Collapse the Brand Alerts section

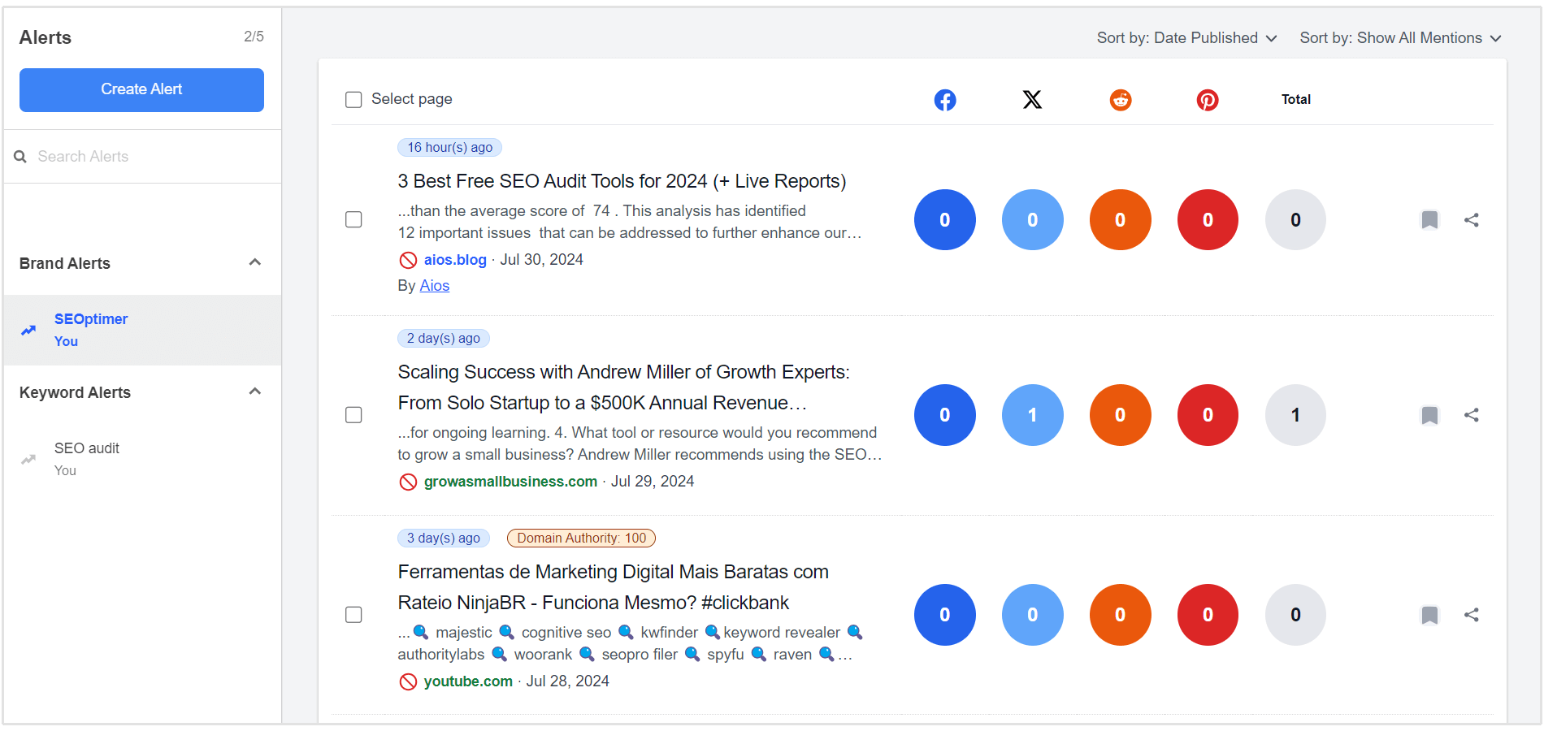(254, 262)
